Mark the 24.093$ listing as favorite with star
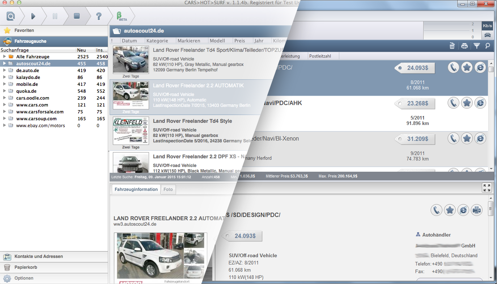The height and width of the screenshot is (284, 497). [467, 67]
